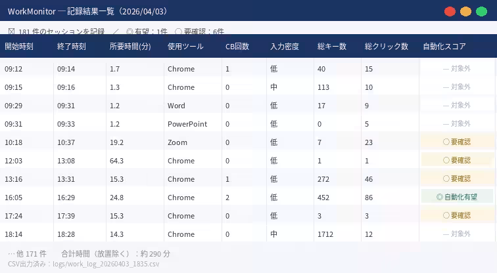Click the 使用ツール column header
Screen dimensions: 497x273
pyautogui.click(x=185, y=47)
